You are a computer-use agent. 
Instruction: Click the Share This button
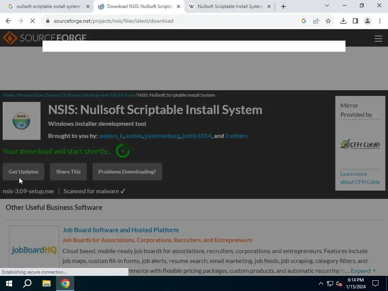[x=68, y=172]
